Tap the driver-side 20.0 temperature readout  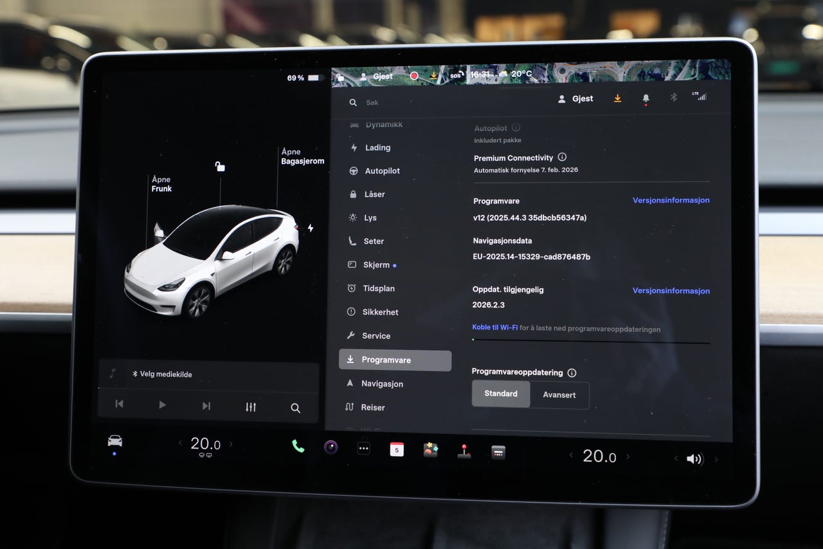pyautogui.click(x=205, y=443)
